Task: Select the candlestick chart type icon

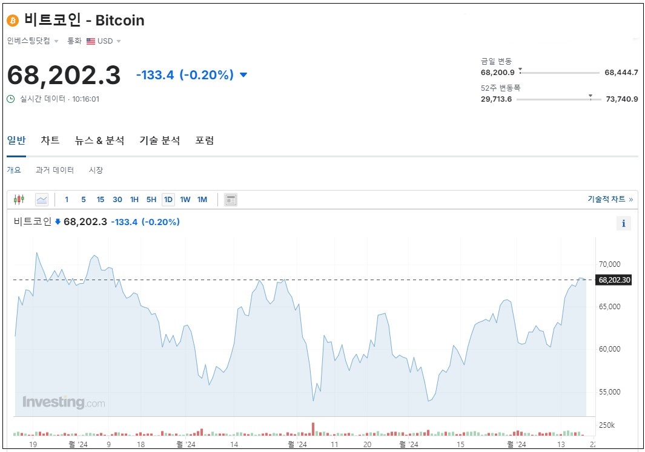Action: [19, 200]
